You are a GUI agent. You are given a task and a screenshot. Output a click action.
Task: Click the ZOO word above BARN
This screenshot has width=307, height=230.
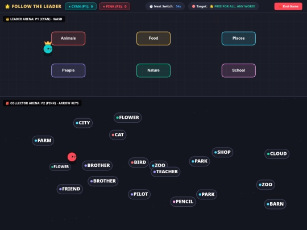tap(265, 185)
